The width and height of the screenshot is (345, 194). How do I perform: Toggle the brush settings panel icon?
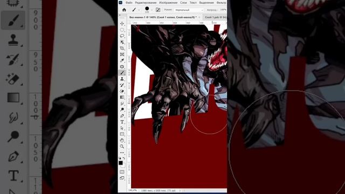[158, 10]
